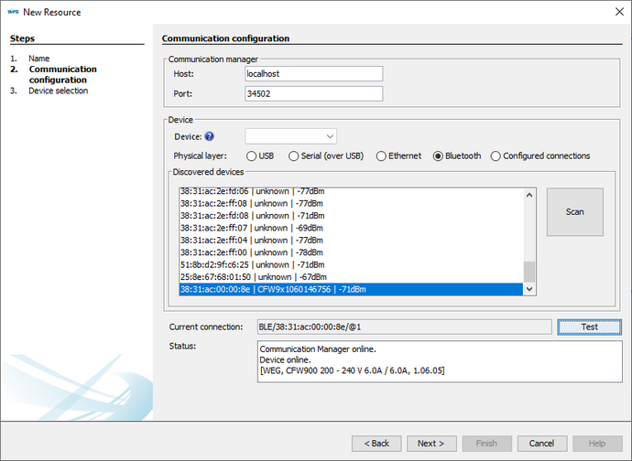
Task: Click in the Host input field
Action: tap(312, 73)
